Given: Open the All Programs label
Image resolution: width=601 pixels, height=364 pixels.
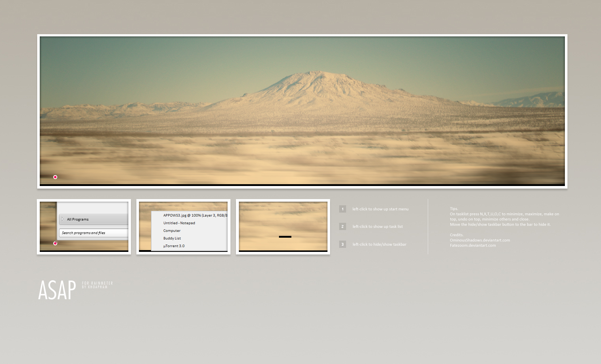Looking at the screenshot, I should click(x=78, y=219).
